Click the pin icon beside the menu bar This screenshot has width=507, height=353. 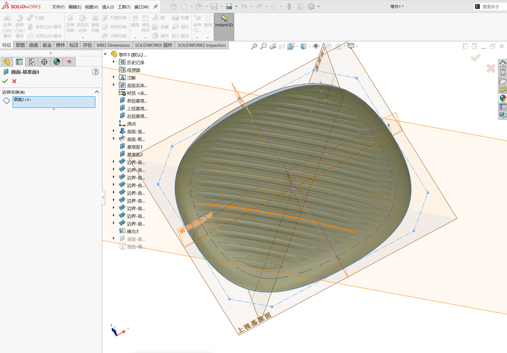155,6
